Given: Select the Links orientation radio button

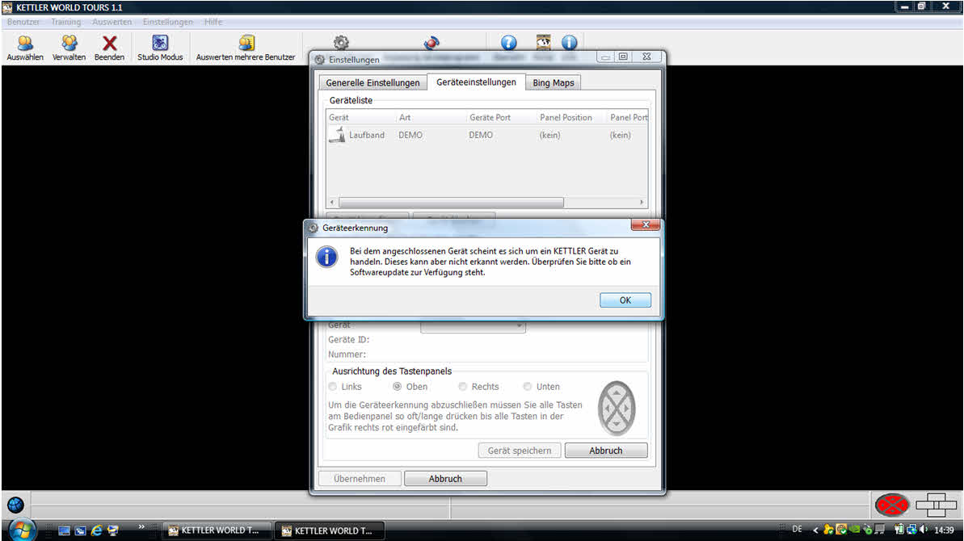Looking at the screenshot, I should coord(333,386).
